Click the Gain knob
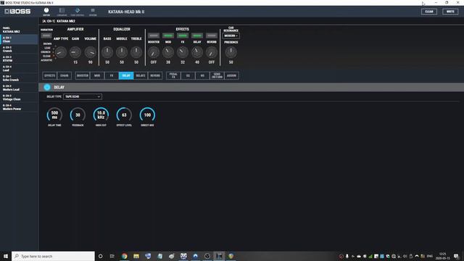 coord(75,52)
